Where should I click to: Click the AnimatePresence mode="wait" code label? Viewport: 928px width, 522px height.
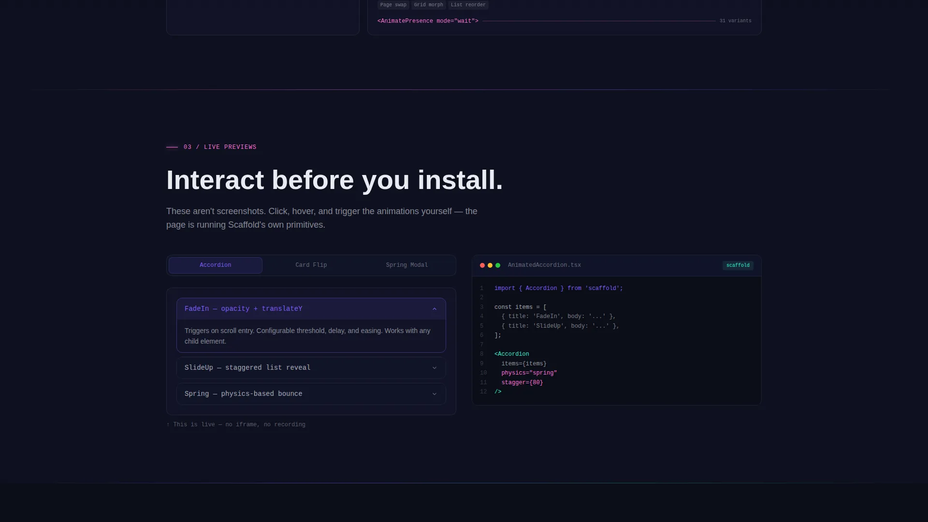[x=428, y=21]
